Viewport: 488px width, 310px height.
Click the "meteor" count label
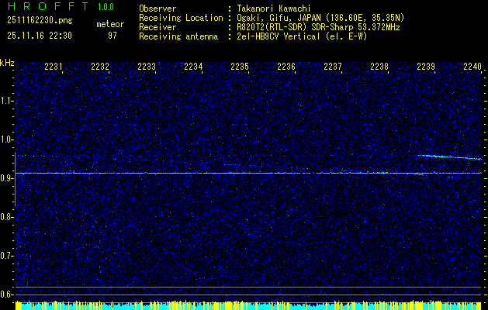click(110, 24)
